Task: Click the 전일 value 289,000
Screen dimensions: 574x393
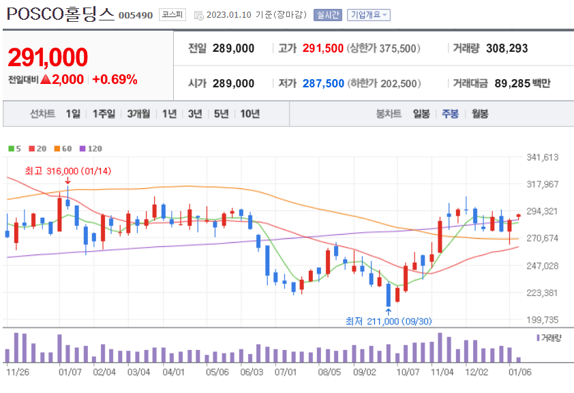Action: pos(233,48)
